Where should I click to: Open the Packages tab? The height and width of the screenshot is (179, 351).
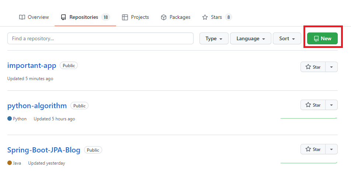[175, 17]
